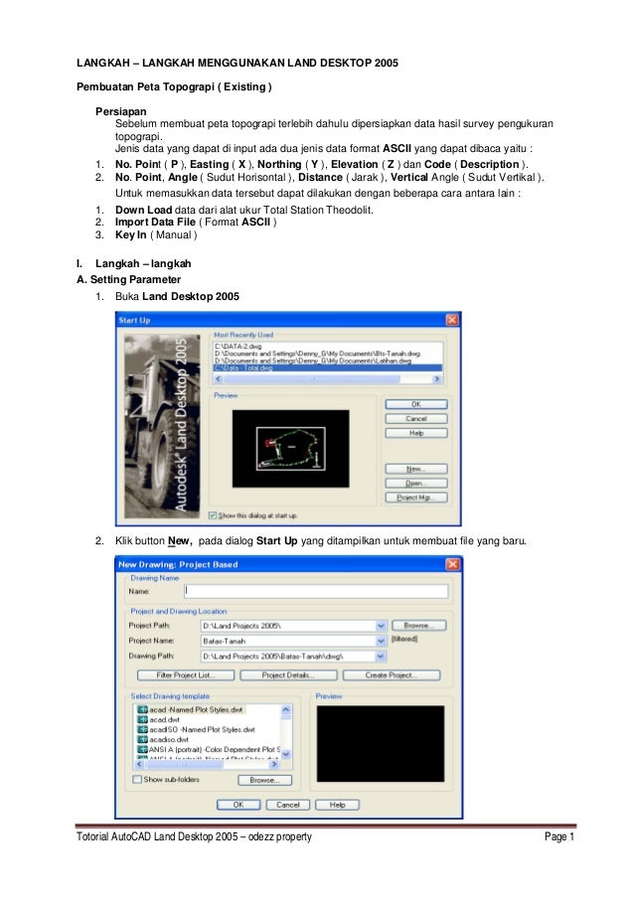Click Cancel in the New Drawing dialog
The image size is (634, 897).
[x=288, y=805]
